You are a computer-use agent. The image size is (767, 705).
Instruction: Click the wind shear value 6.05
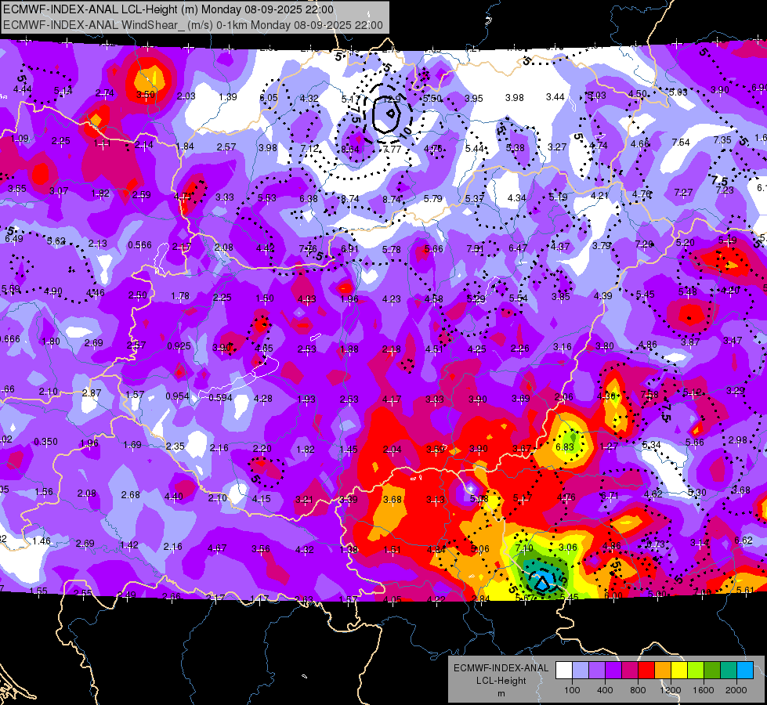tap(269, 98)
